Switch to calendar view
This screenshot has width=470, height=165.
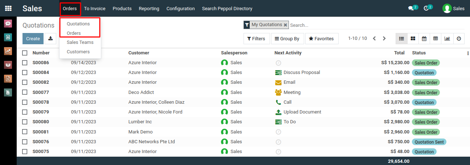[x=424, y=38]
